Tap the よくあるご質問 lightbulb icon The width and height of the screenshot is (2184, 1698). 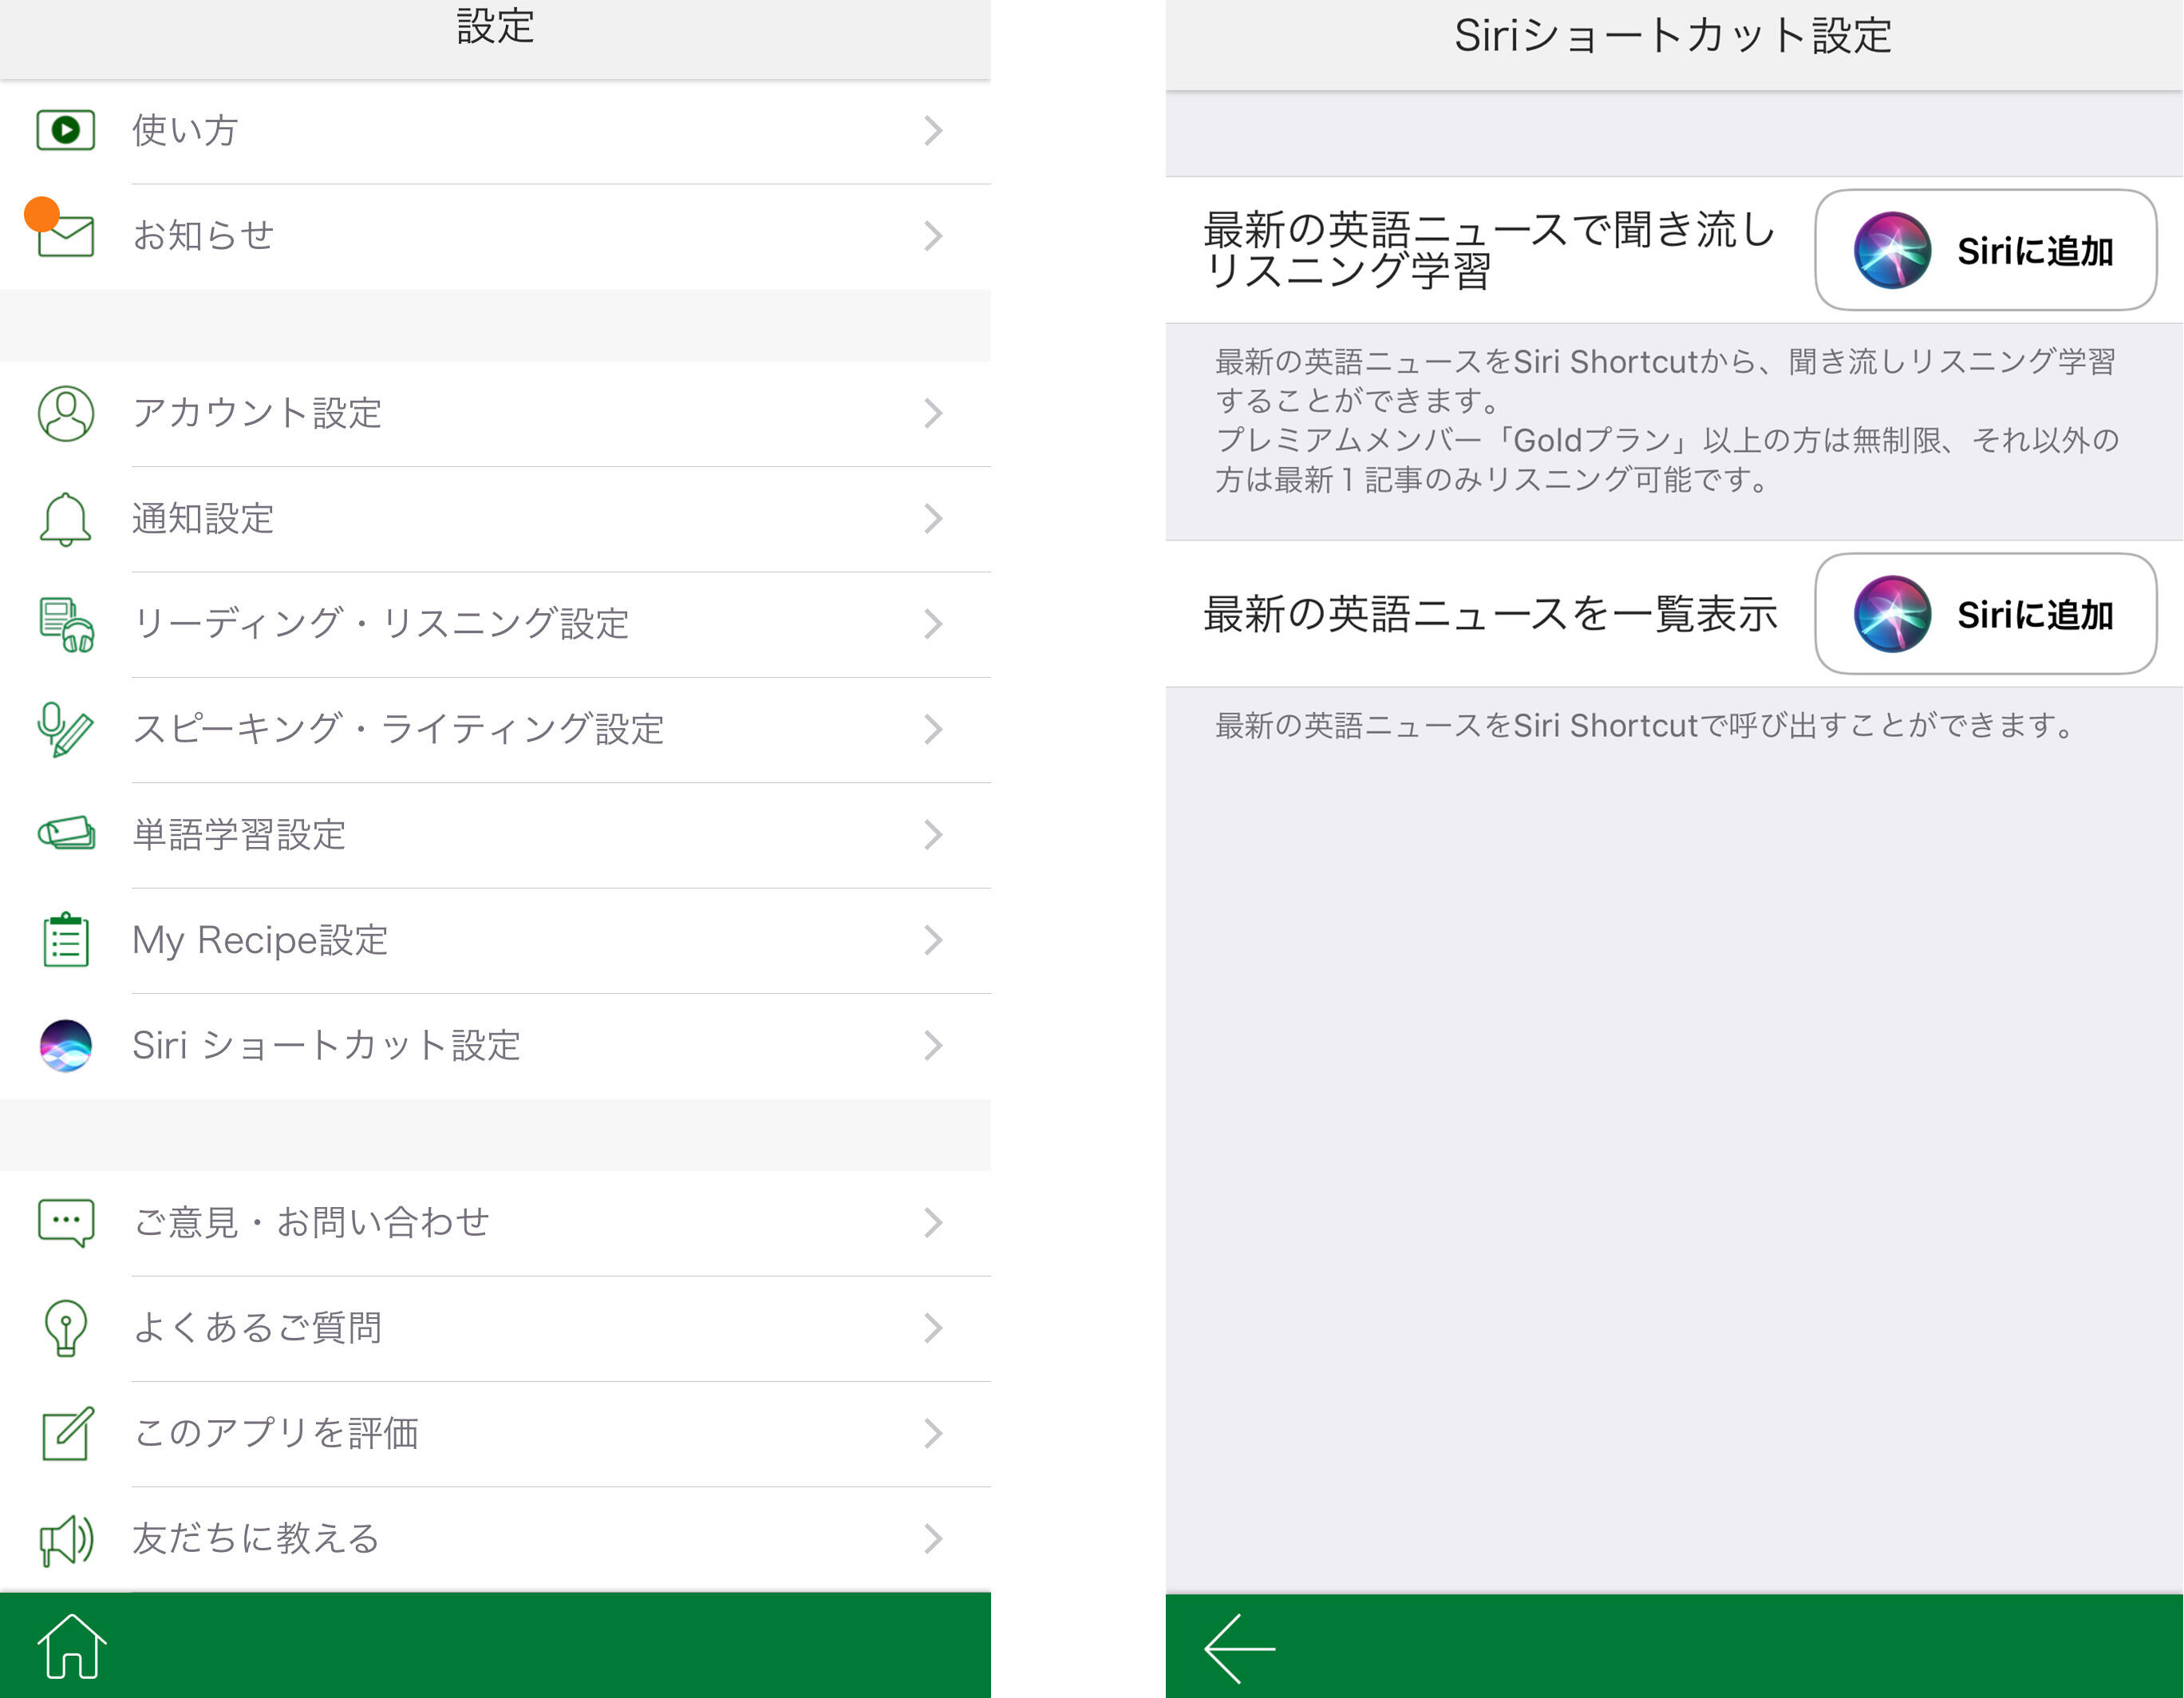point(66,1328)
